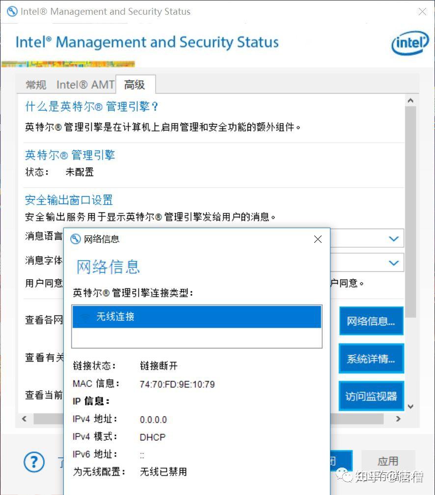Screen dimensions: 435x495
Task: Click the help question mark icon
Action: click(x=33, y=462)
